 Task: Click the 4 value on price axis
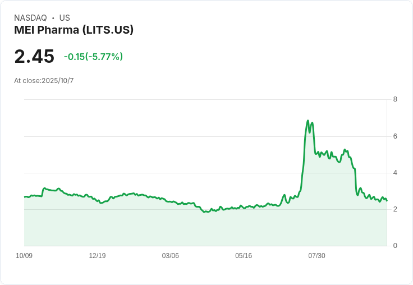pos(395,173)
